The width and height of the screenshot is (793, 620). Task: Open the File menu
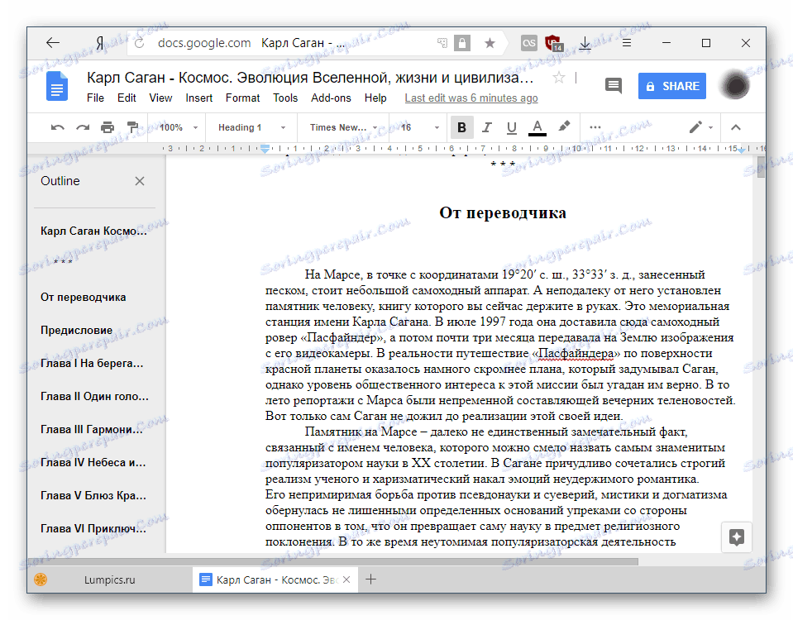click(95, 98)
